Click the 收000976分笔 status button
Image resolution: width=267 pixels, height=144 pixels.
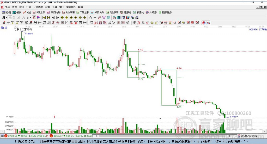(248, 136)
